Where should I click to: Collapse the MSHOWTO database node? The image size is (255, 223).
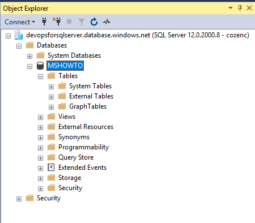[x=29, y=66]
